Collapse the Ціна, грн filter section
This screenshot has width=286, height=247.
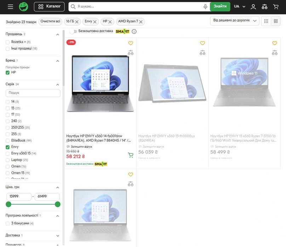(58, 187)
